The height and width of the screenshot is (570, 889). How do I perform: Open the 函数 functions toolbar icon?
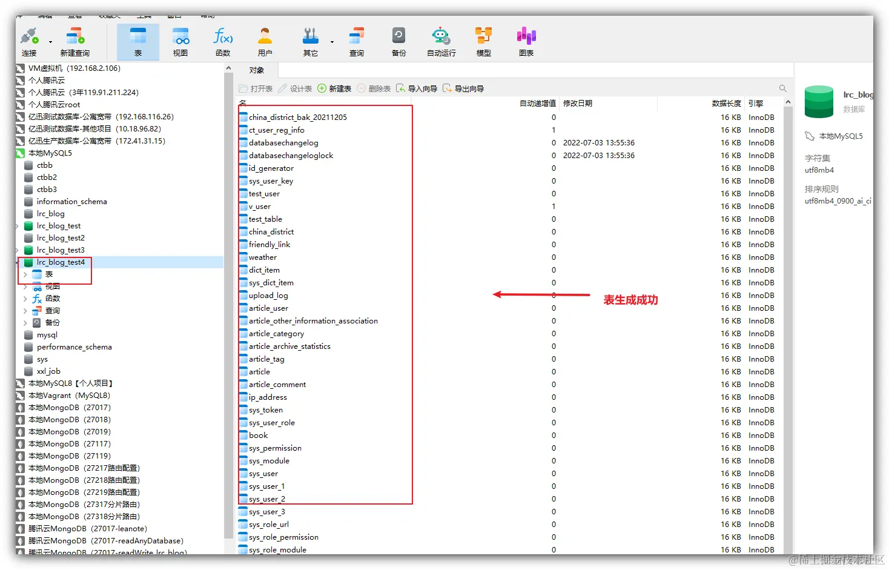pos(223,42)
